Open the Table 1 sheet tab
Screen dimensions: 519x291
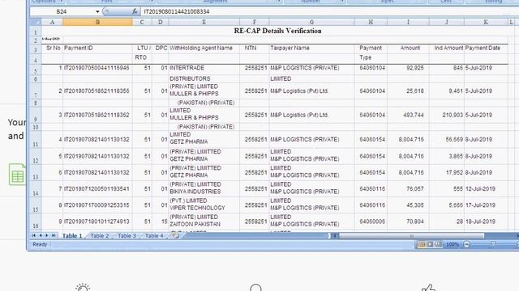tap(72, 235)
